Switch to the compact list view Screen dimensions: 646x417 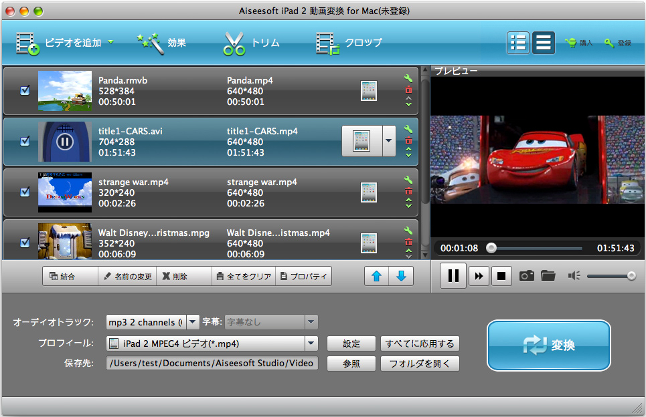pyautogui.click(x=544, y=43)
